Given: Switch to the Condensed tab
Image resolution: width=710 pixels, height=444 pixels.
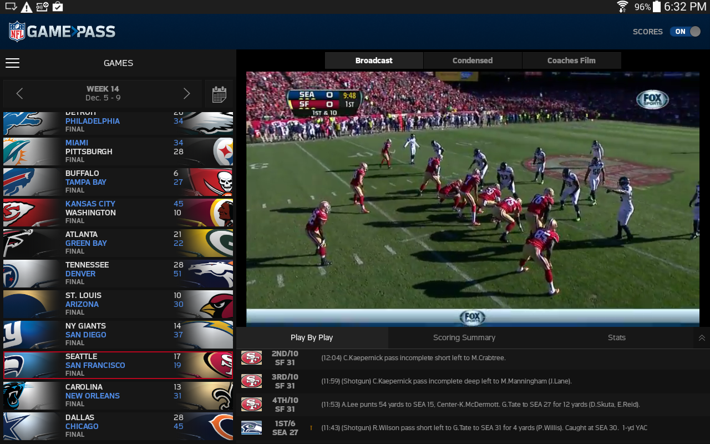Looking at the screenshot, I should tap(473, 60).
